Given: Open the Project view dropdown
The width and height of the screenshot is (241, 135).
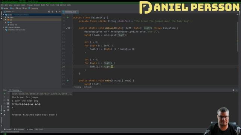Looking at the screenshot, I should (x=9, y=12).
